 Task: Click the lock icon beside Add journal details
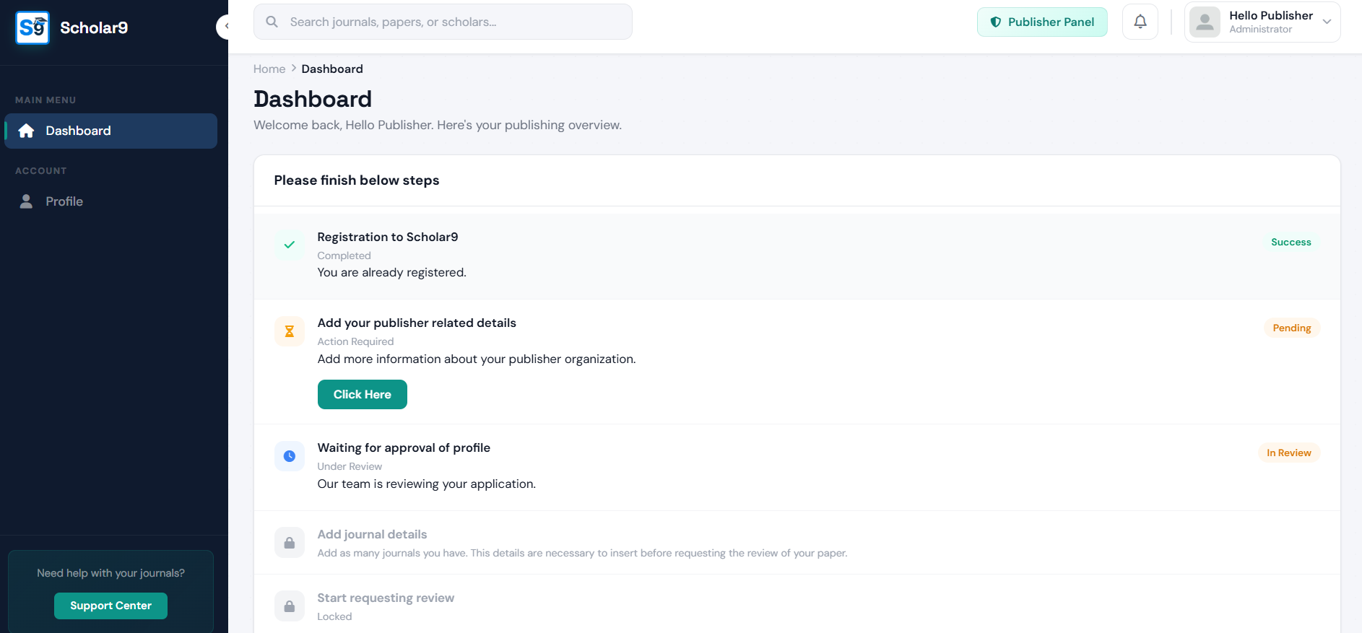tap(290, 543)
